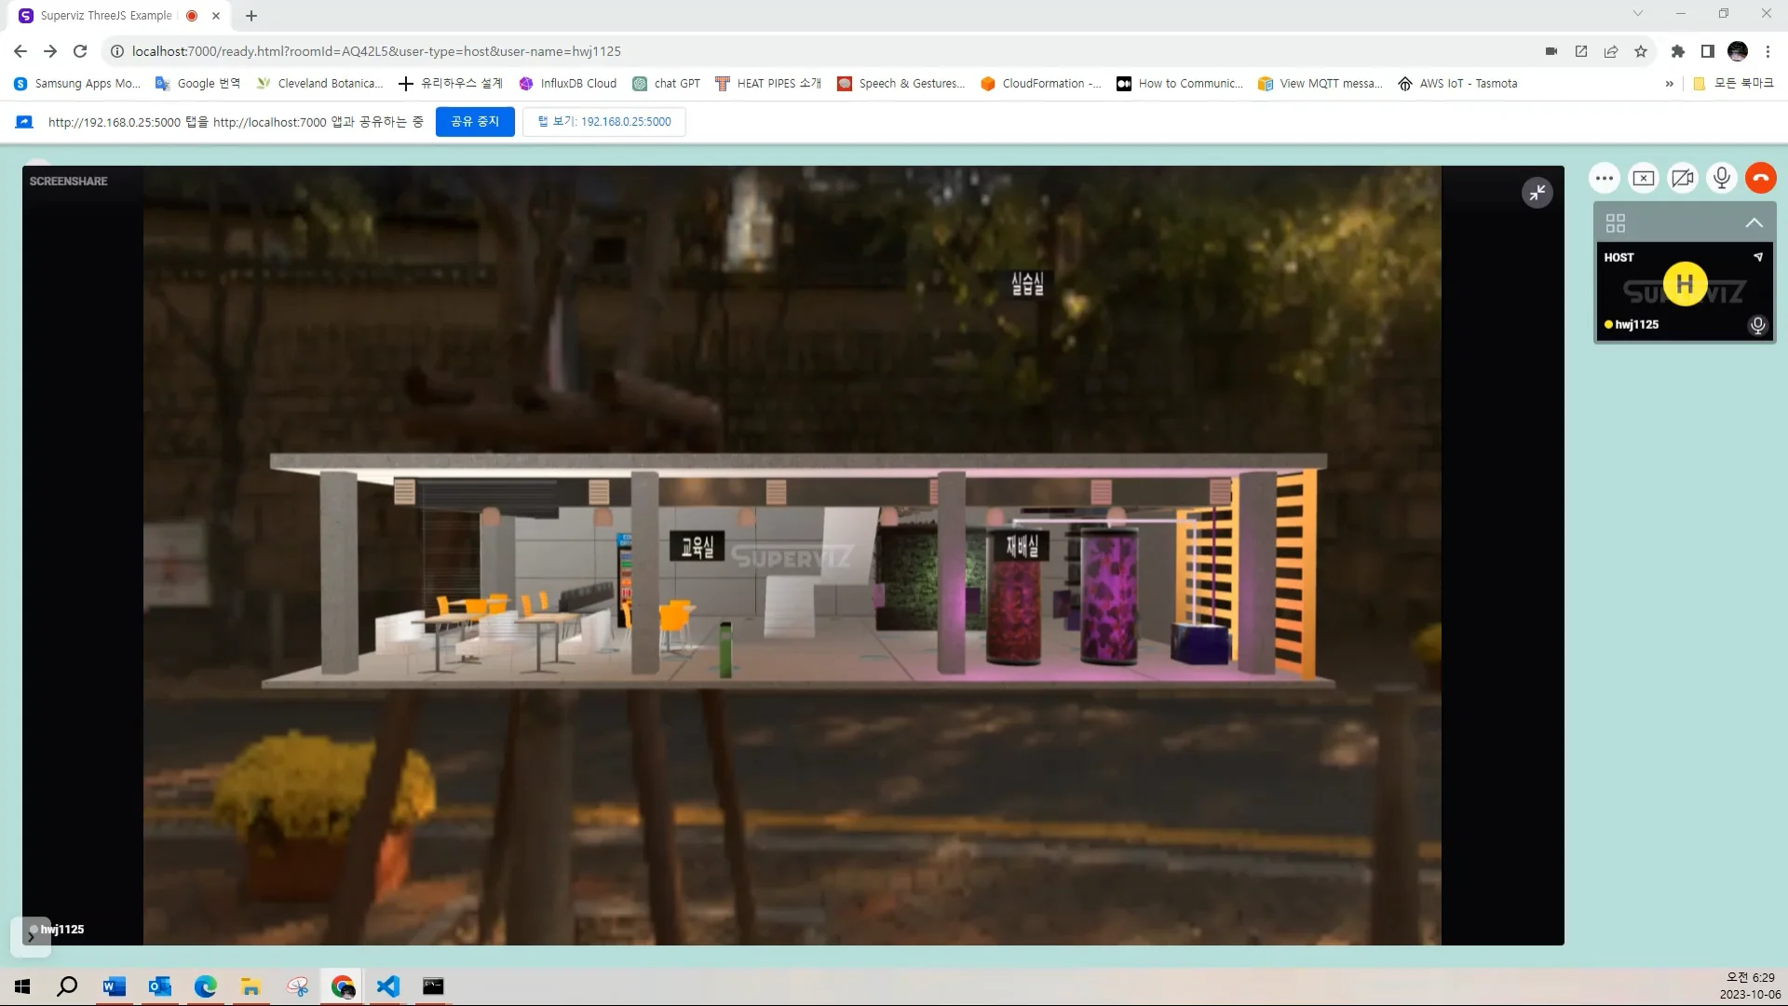Open the Extensions puzzle icon

(1678, 51)
